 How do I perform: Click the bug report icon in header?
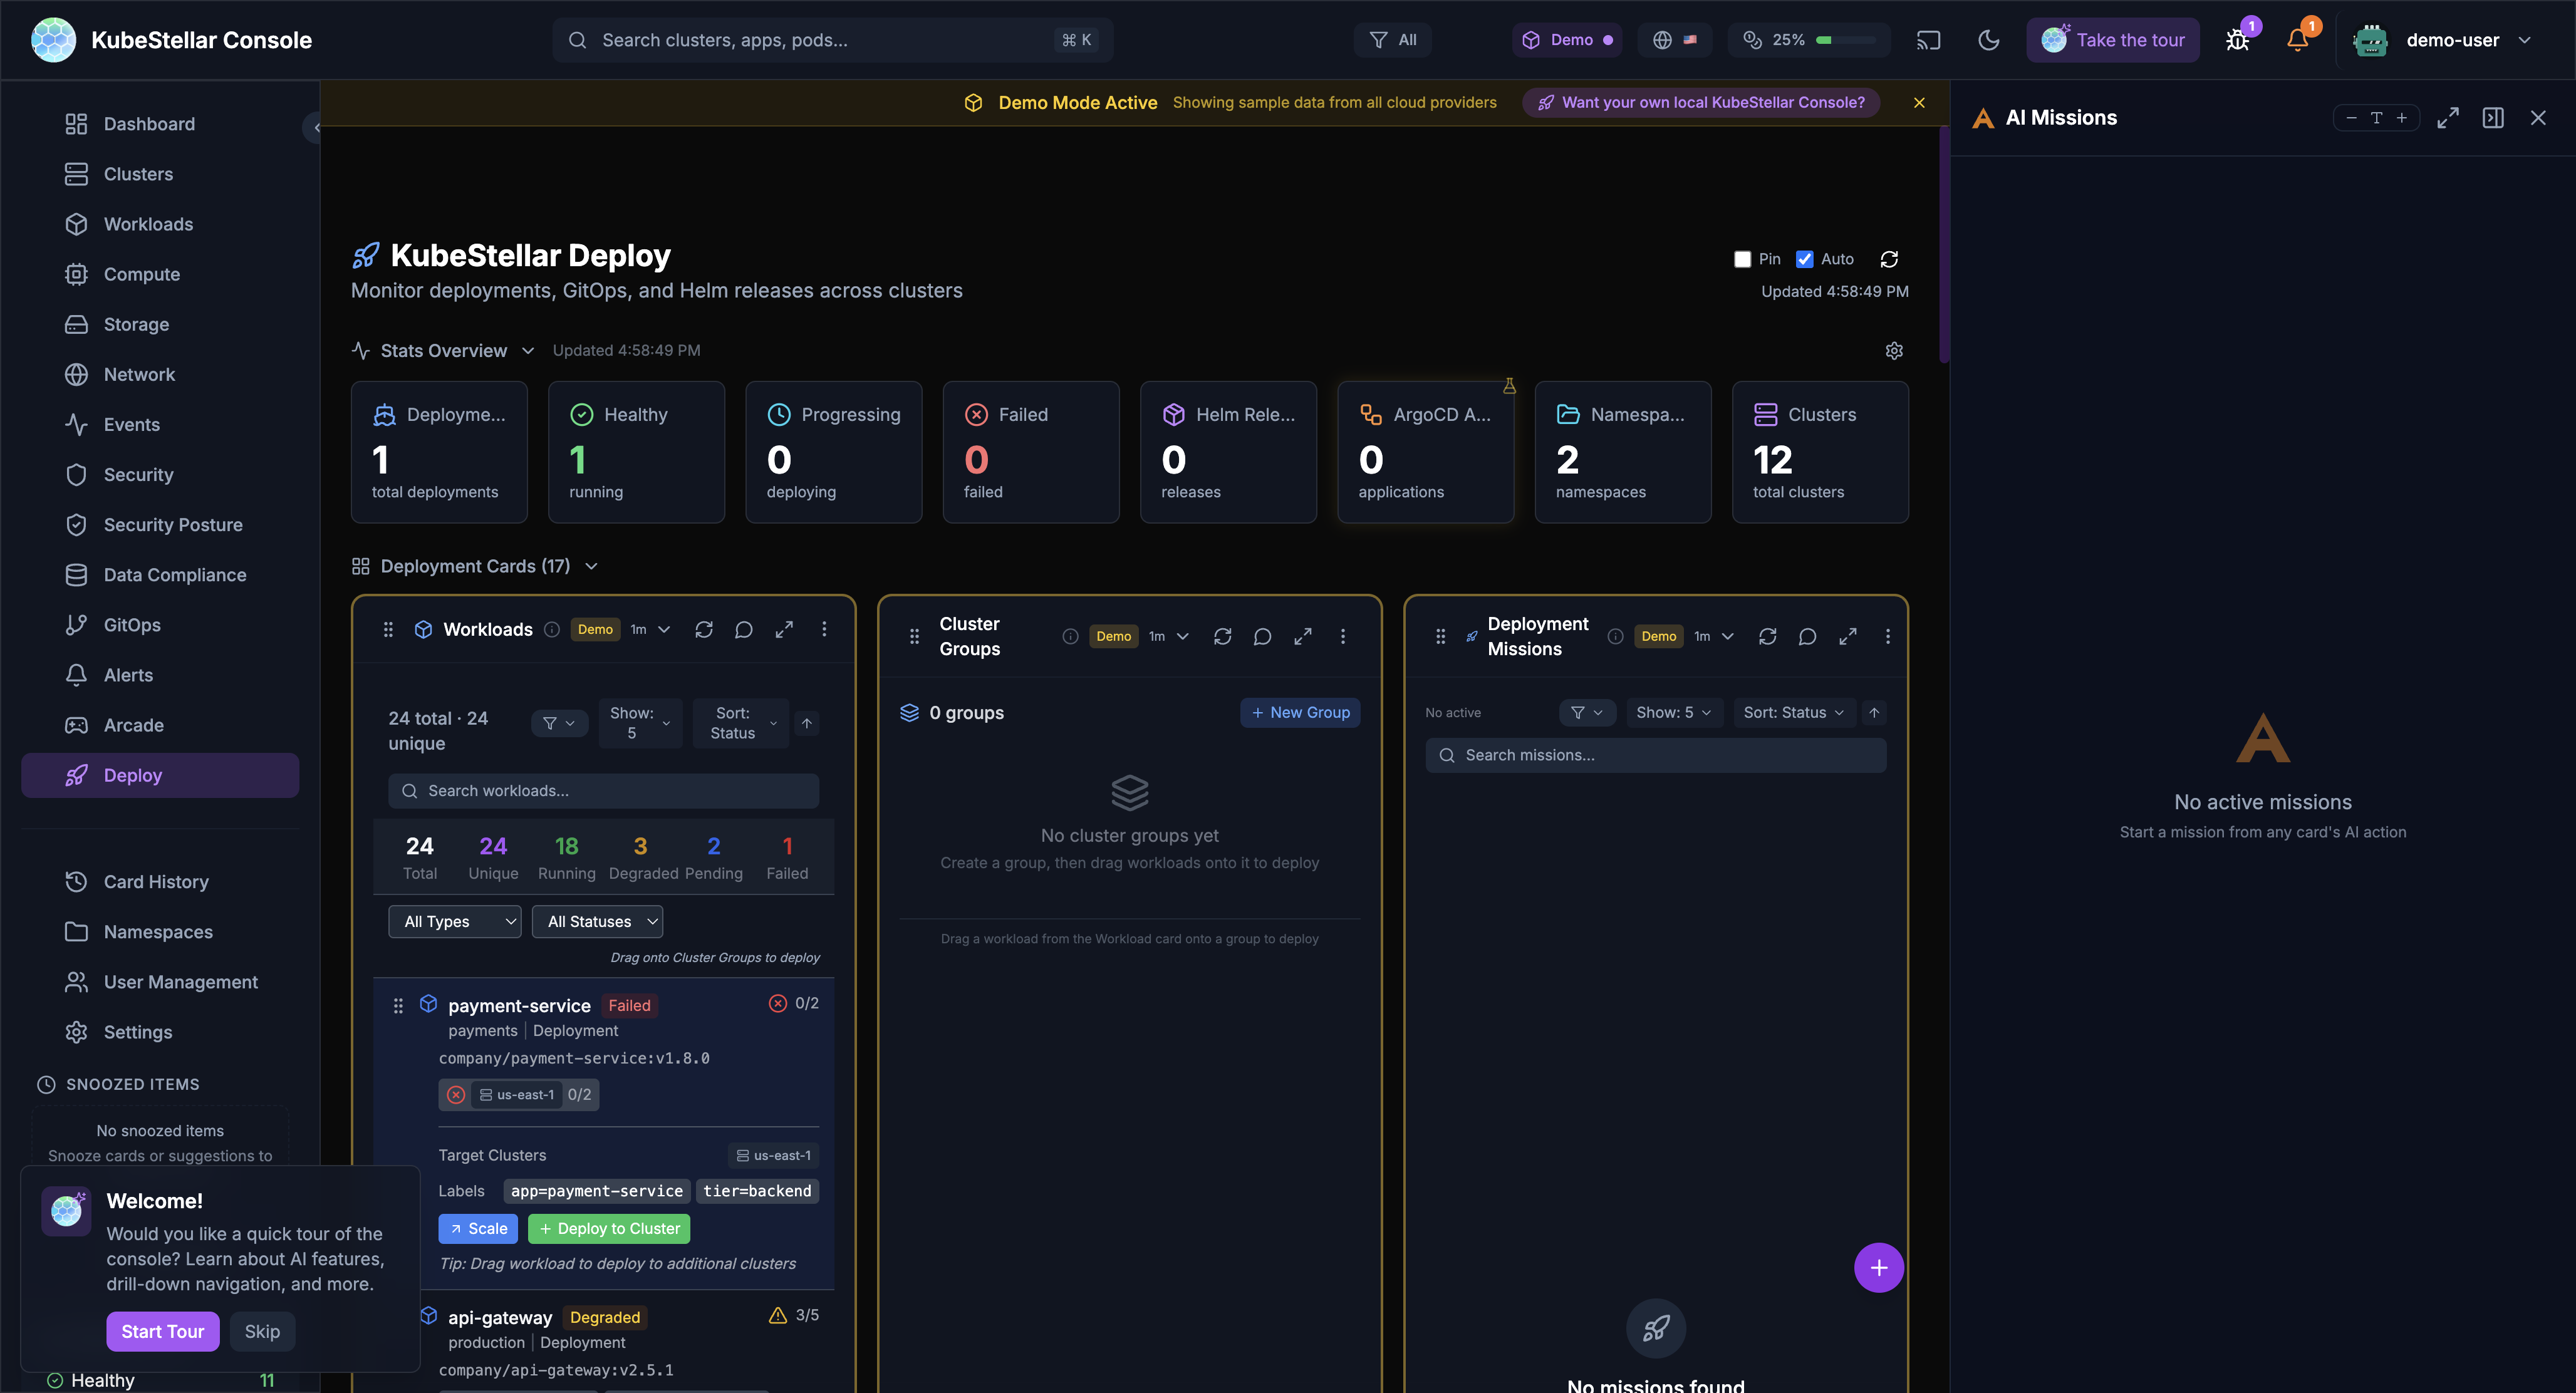[x=2237, y=40]
